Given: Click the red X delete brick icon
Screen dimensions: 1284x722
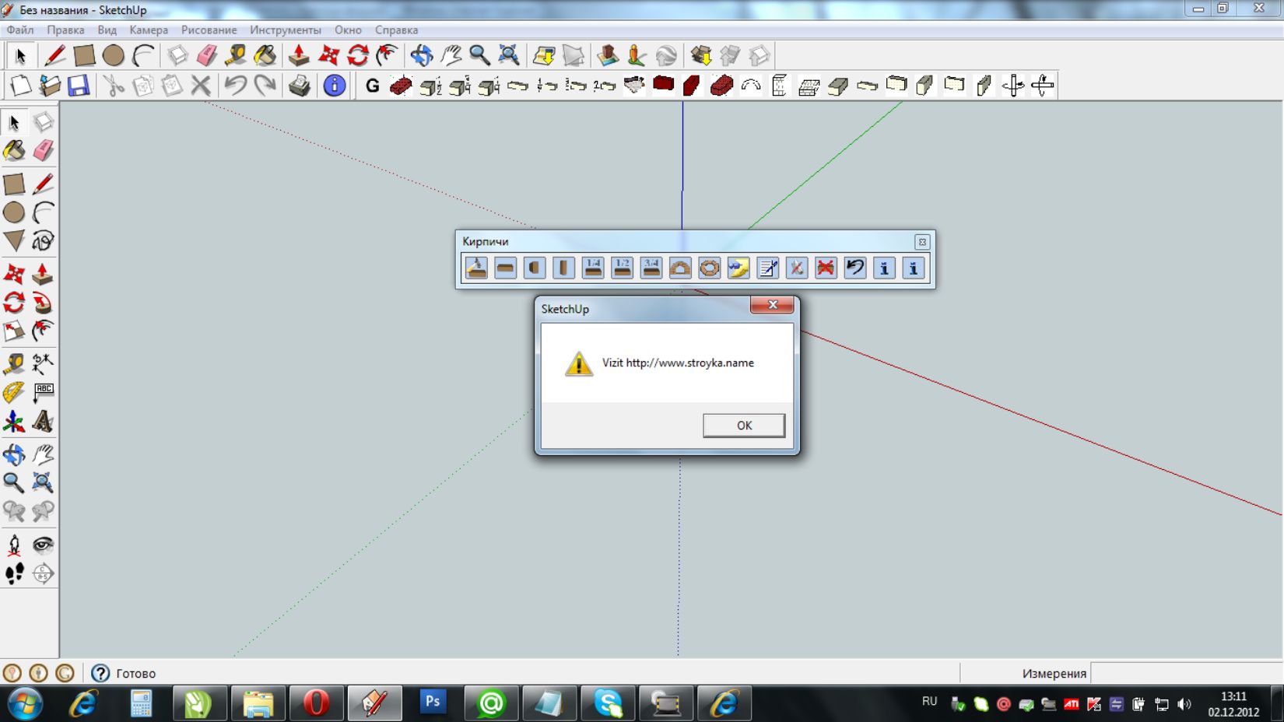Looking at the screenshot, I should [826, 268].
